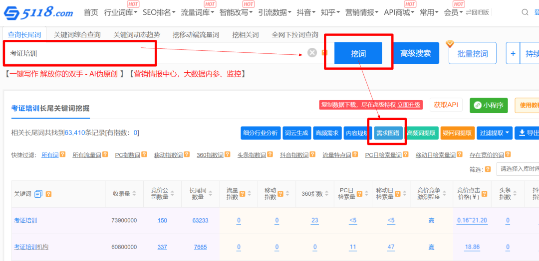Click help icon beside PC指数词 filter
Image resolution: width=539 pixels, height=261 pixels.
pyautogui.click(x=144, y=155)
